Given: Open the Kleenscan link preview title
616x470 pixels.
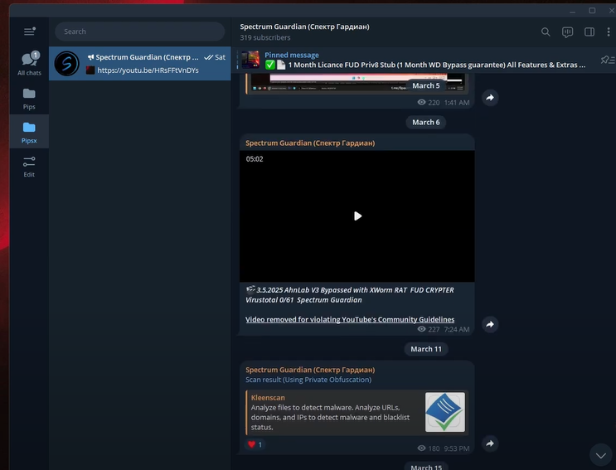Looking at the screenshot, I should coord(268,398).
